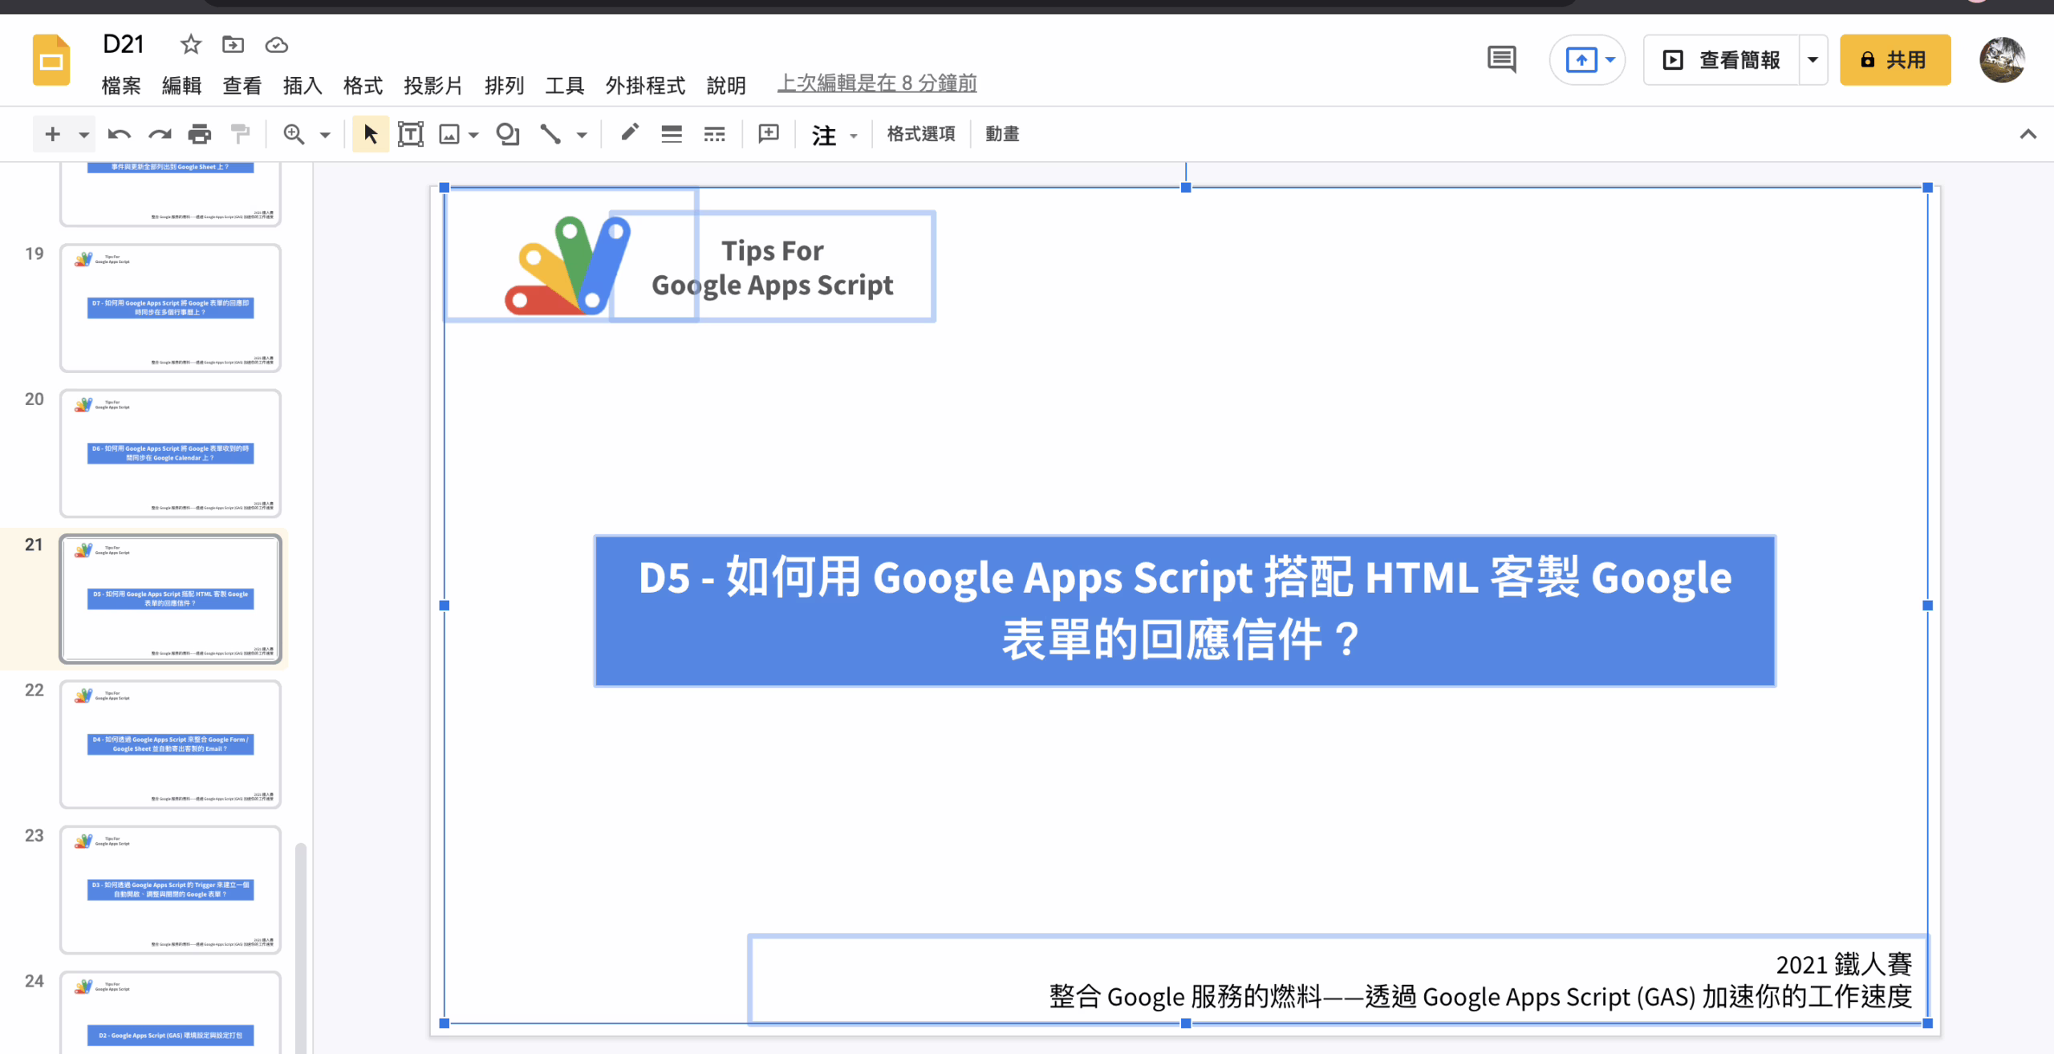The image size is (2054, 1054).
Task: Open the 檔案 menu
Action: 121,85
